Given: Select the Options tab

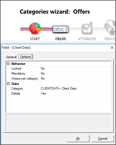Looking at the screenshot, I should [25, 57].
